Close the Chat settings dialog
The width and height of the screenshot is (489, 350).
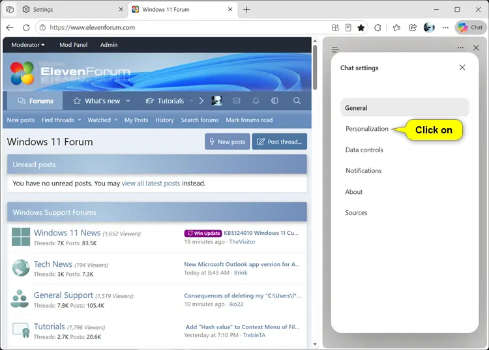(462, 68)
